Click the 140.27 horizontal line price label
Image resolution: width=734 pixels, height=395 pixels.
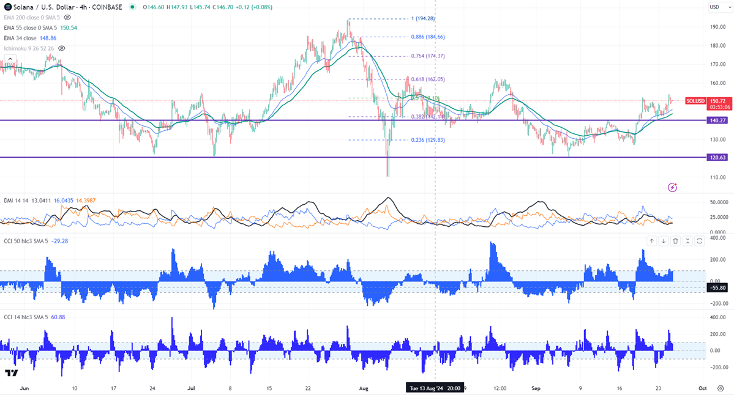[717, 120]
